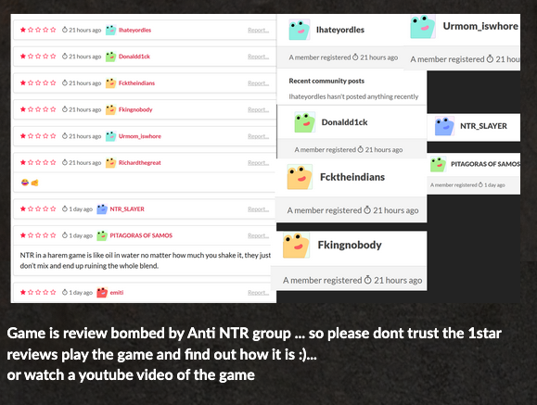The height and width of the screenshot is (405, 537).
Task: Click Fcktheindians profile card avatar
Action: (300, 177)
